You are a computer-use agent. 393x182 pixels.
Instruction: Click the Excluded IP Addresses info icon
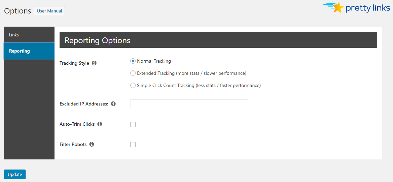pos(113,104)
